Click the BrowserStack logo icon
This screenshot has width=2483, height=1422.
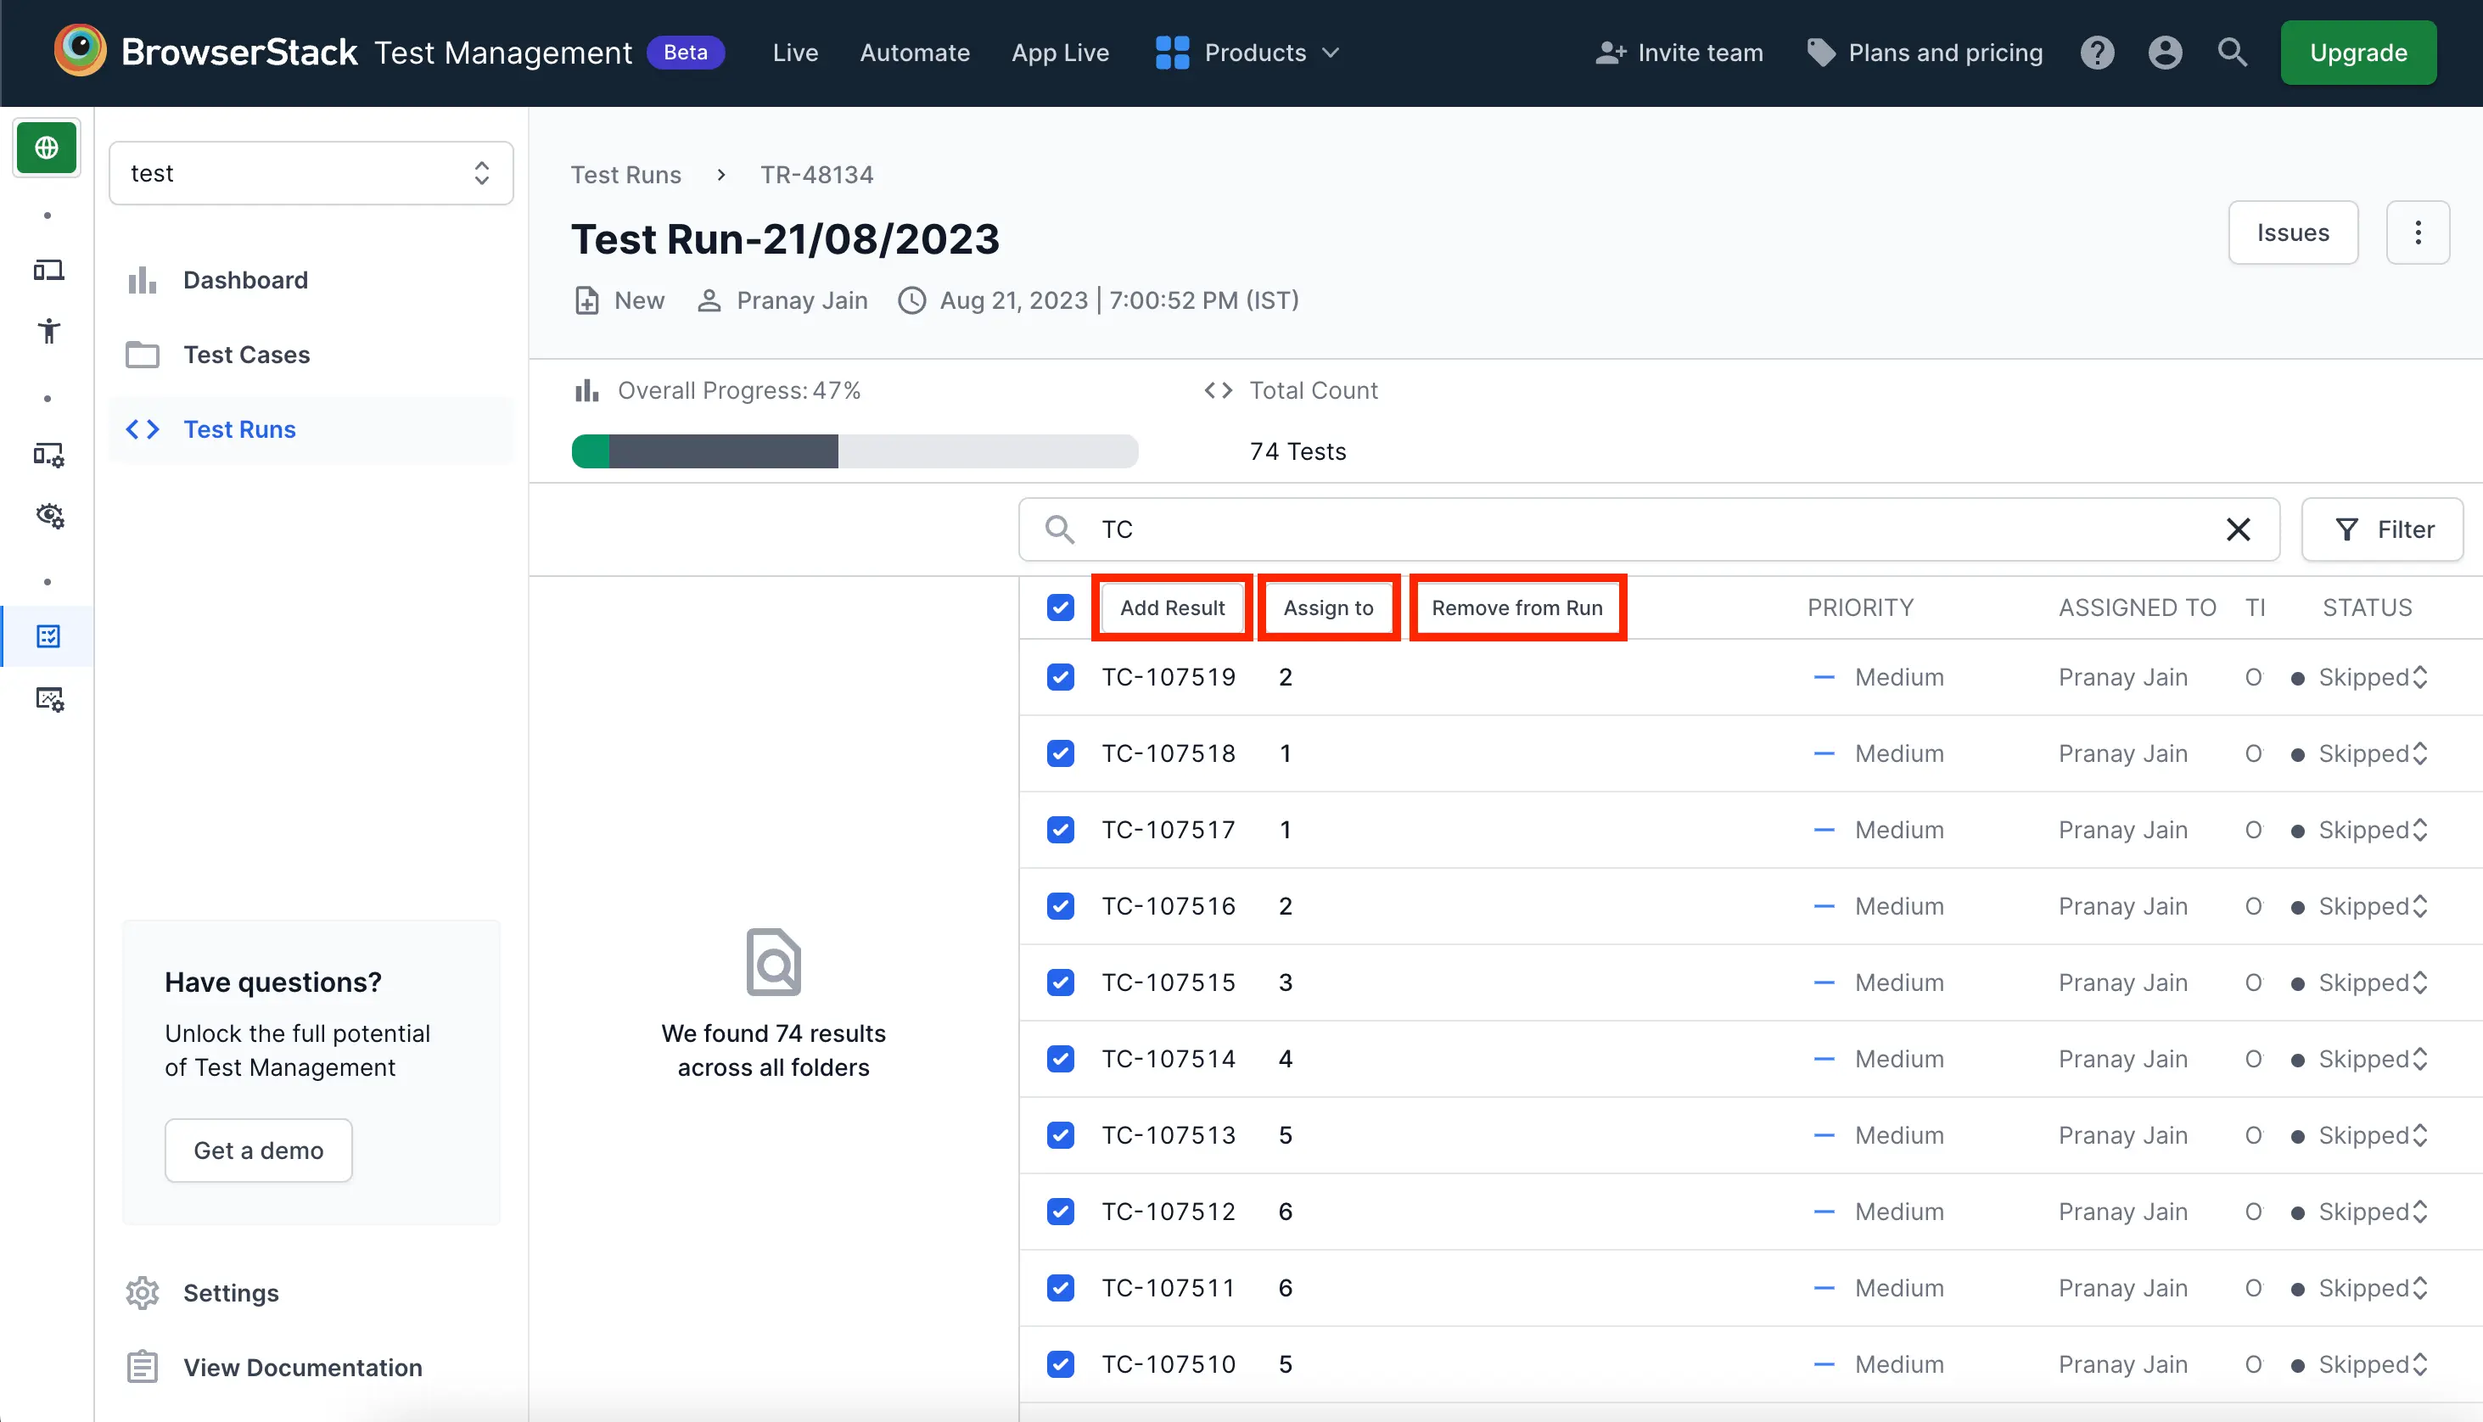click(x=80, y=51)
